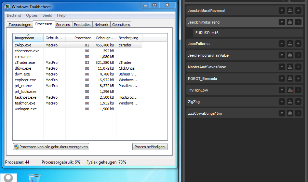Click Processorgebruik: 6% in status bar
Viewport: 308px width, 182px height.
click(61, 162)
